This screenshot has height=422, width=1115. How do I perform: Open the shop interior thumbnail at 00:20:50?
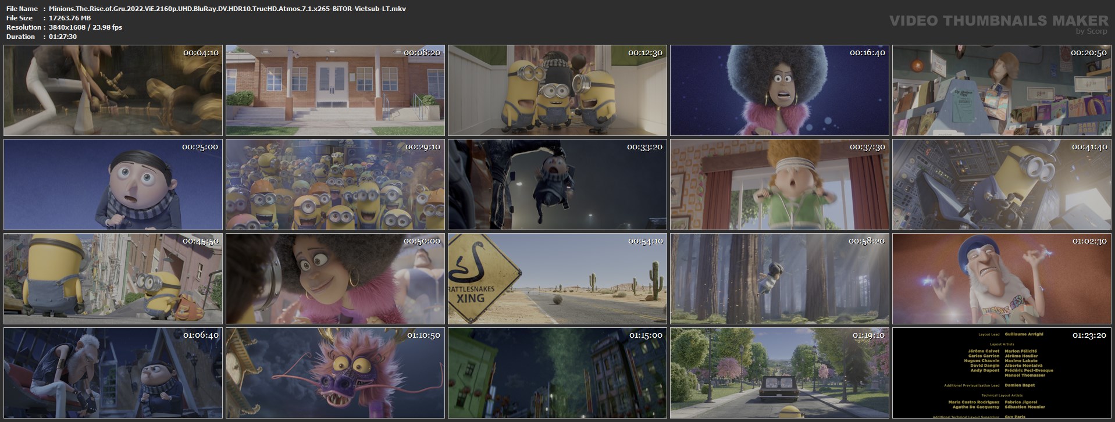pyautogui.click(x=1002, y=91)
